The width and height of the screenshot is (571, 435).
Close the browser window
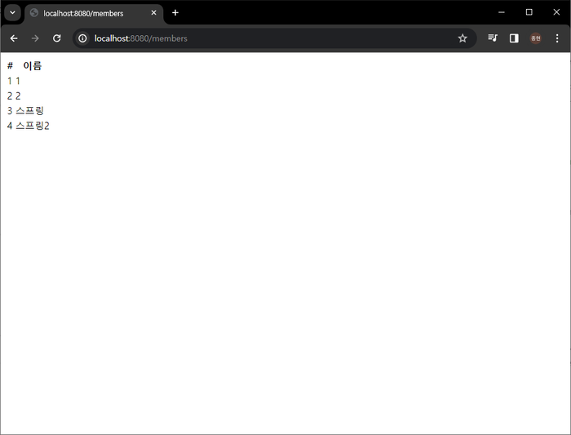(556, 12)
